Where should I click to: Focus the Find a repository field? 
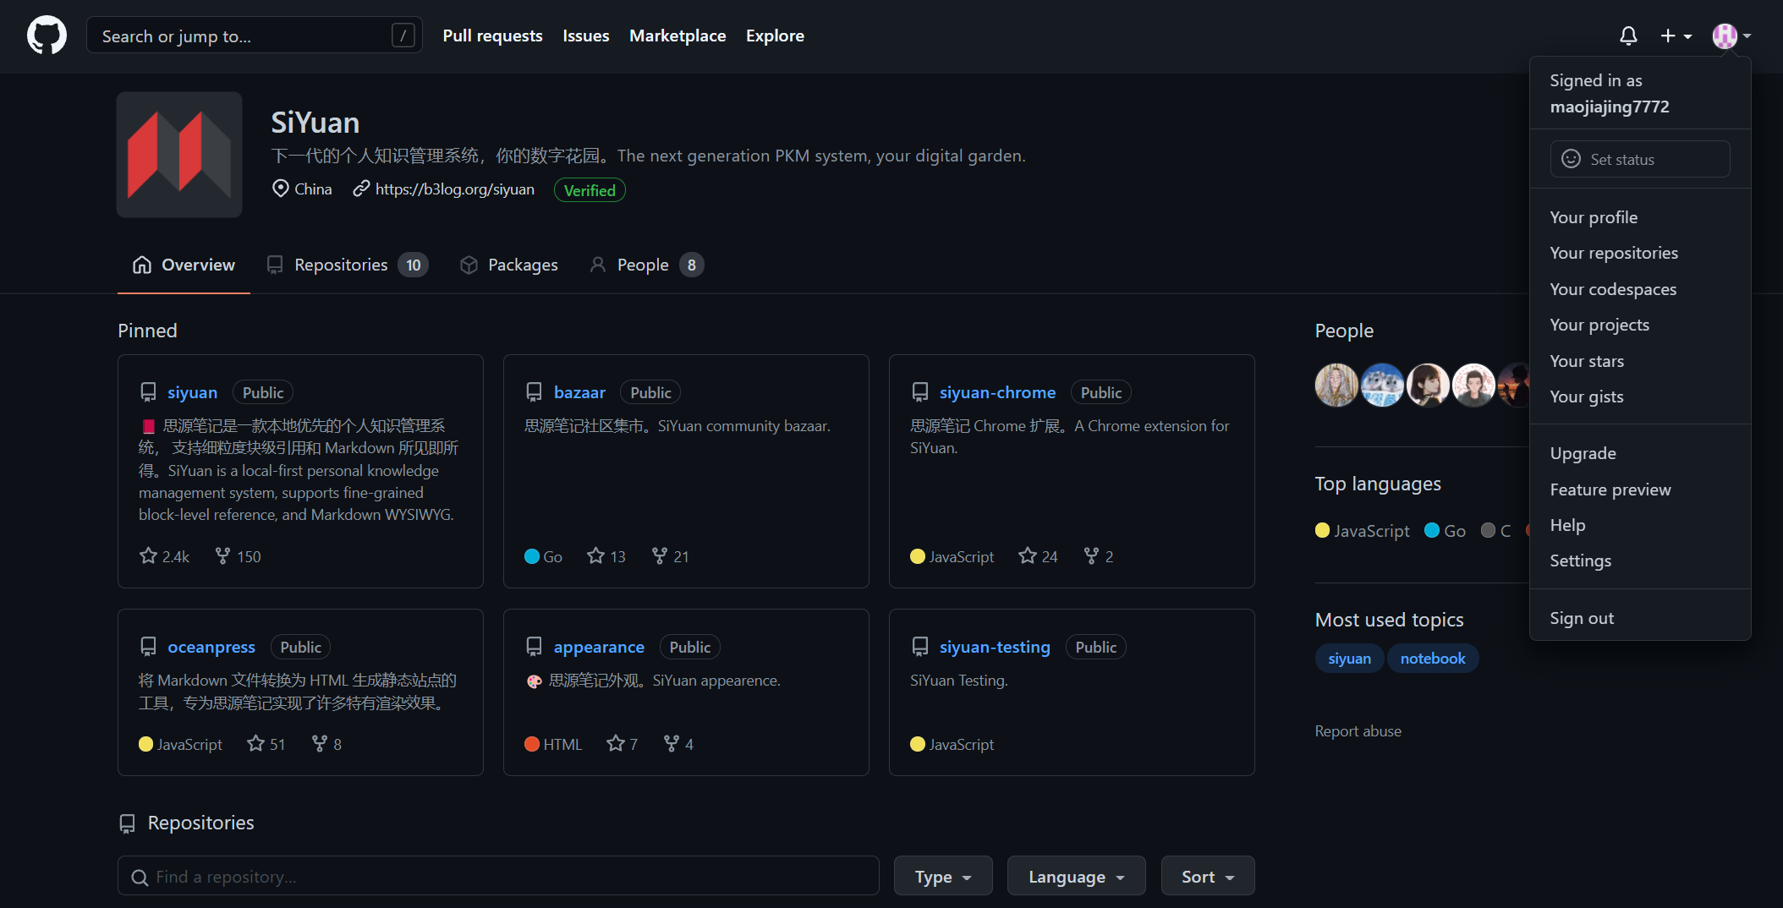[498, 876]
